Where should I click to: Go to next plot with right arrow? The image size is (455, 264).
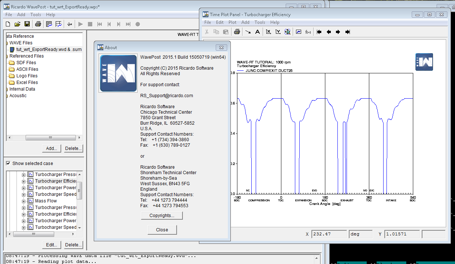[338, 32]
